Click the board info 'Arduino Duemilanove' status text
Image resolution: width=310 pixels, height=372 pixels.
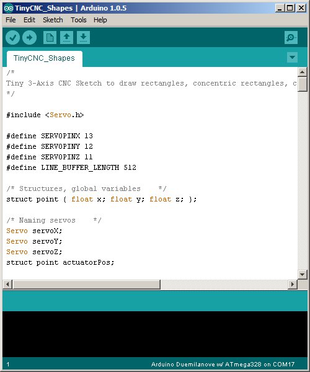[x=223, y=364]
